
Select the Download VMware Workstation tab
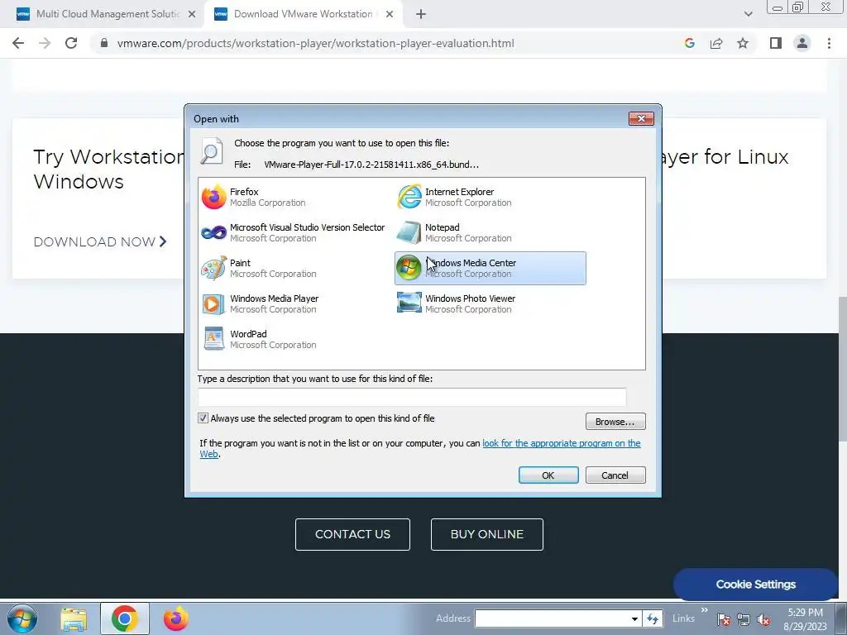pyautogui.click(x=303, y=14)
